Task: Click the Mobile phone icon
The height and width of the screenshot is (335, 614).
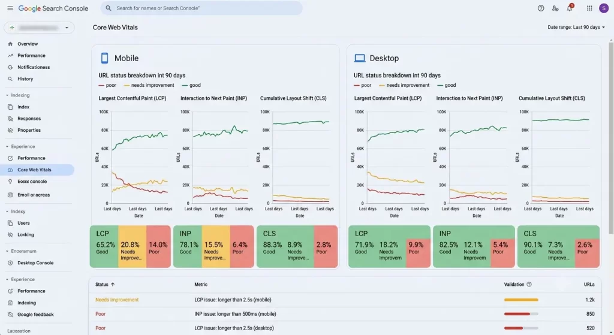Action: click(104, 58)
